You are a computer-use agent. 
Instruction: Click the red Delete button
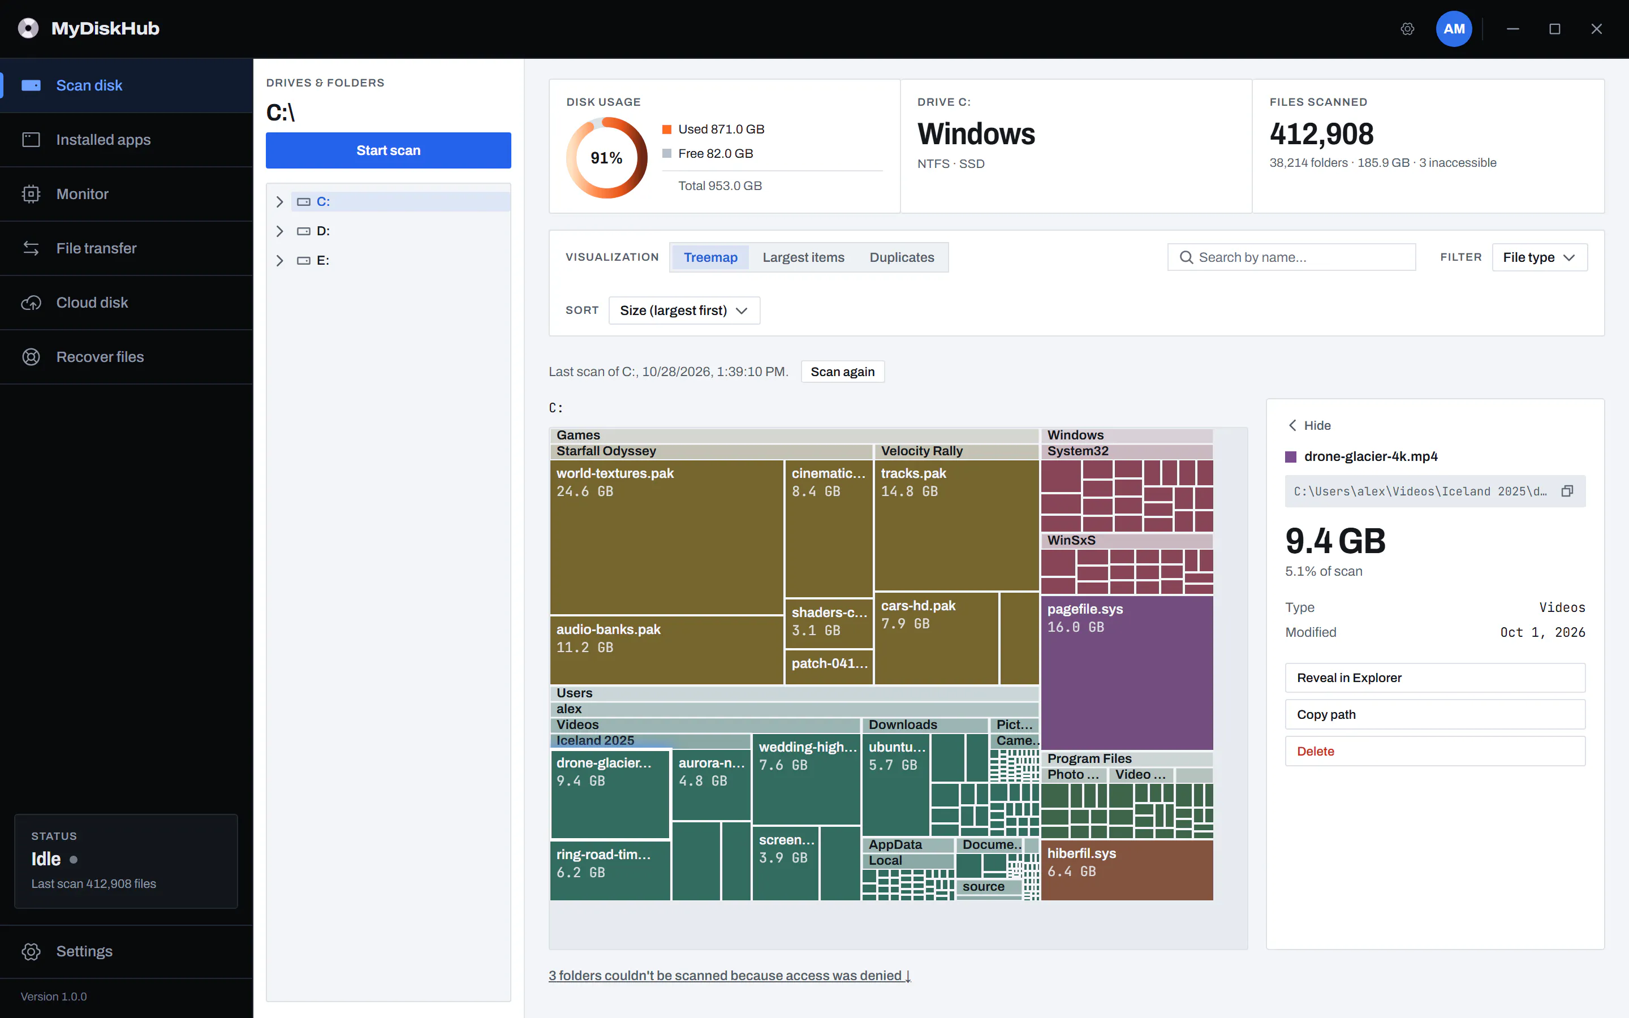(1435, 752)
